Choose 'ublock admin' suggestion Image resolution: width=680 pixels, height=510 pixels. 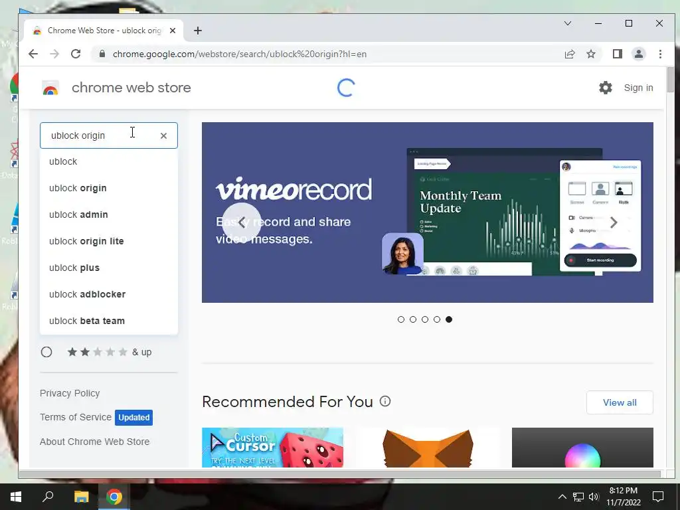(x=109, y=214)
